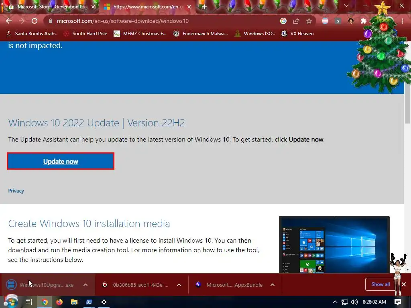Show hidden system tray icons
411x308 pixels.
click(x=335, y=302)
